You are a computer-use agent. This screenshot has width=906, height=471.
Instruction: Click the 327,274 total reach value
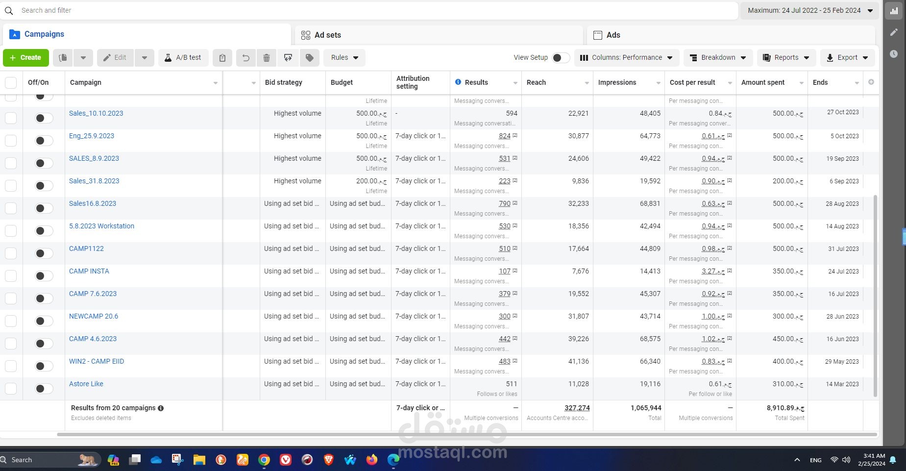(x=577, y=408)
